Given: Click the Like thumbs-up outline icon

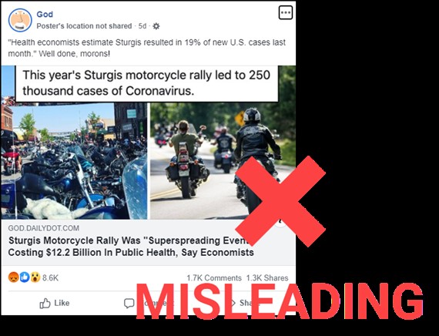Looking at the screenshot, I should point(45,303).
